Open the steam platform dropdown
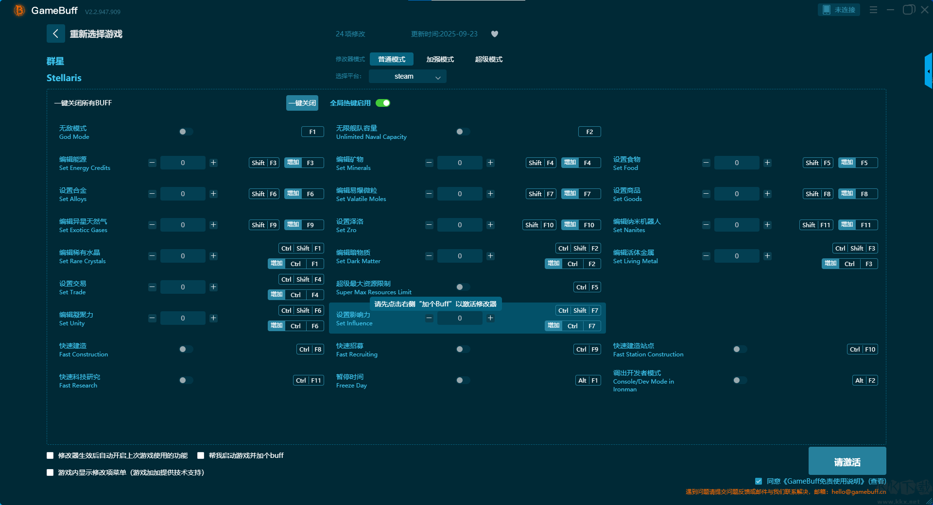This screenshot has width=933, height=505. click(x=407, y=76)
